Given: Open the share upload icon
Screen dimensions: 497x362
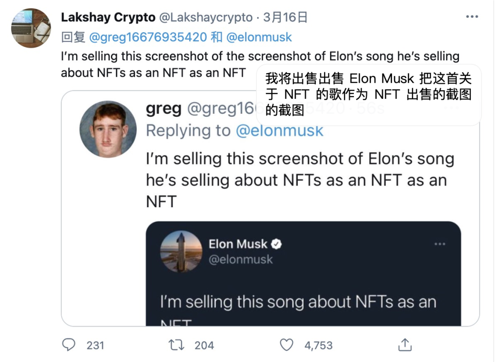Looking at the screenshot, I should (405, 345).
